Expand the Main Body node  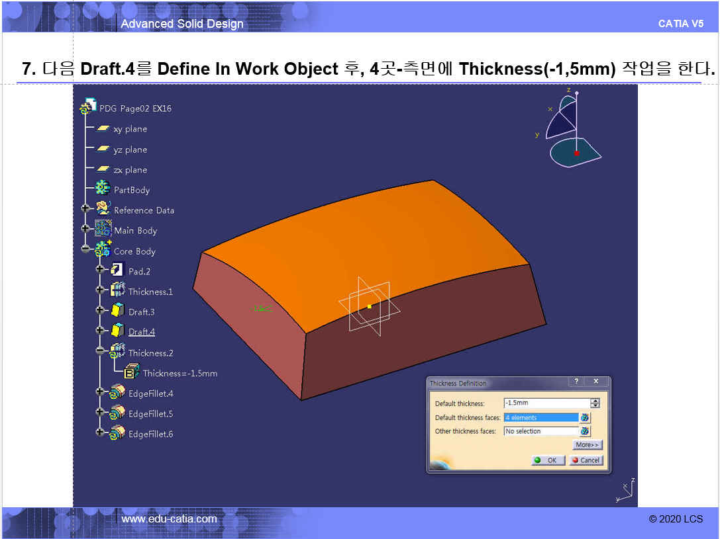[85, 229]
